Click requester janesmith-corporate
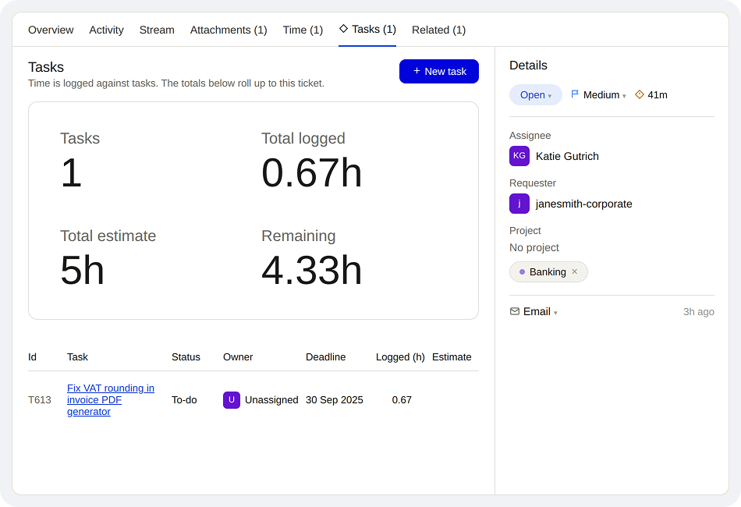The height and width of the screenshot is (507, 741). [x=583, y=204]
